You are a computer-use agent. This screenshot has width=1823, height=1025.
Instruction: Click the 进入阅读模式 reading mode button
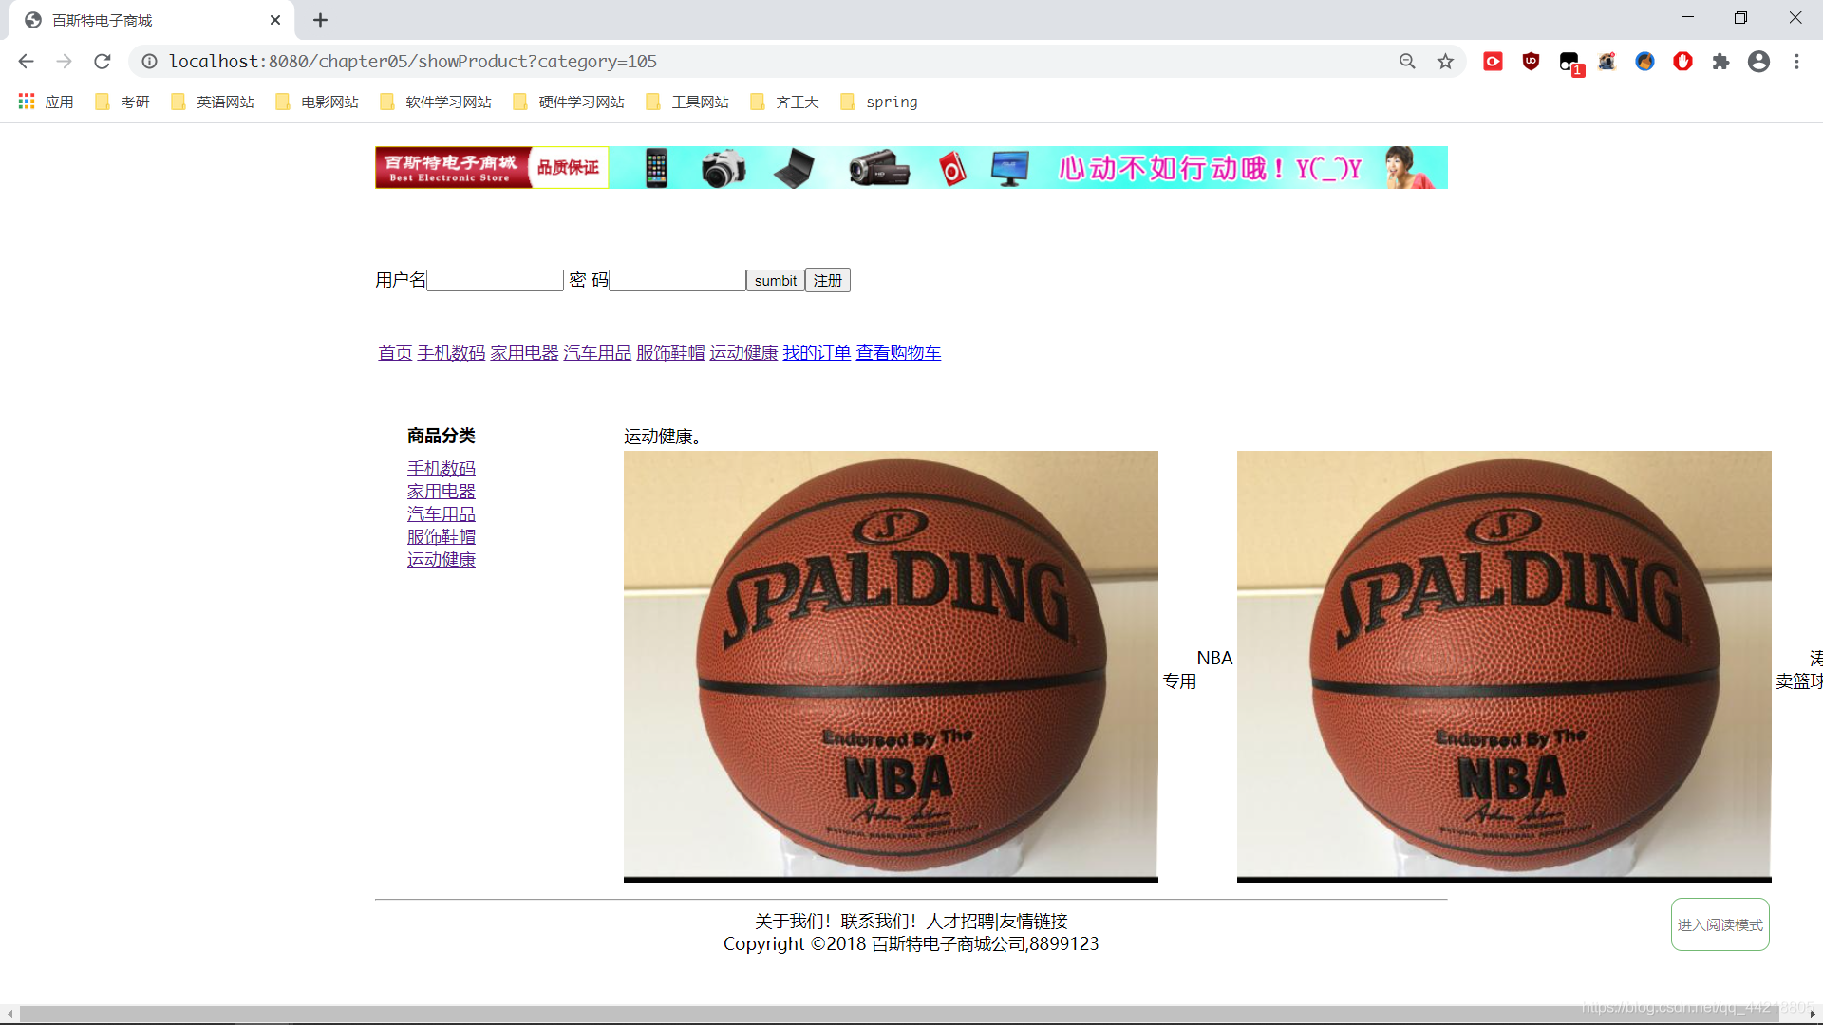coord(1720,924)
